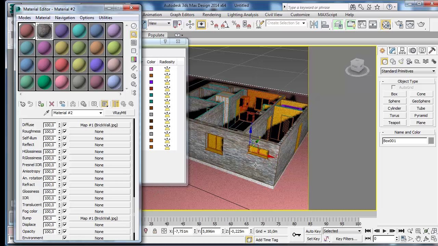The width and height of the screenshot is (438, 246).
Task: Click the Go to Start playback button
Action: click(x=368, y=231)
